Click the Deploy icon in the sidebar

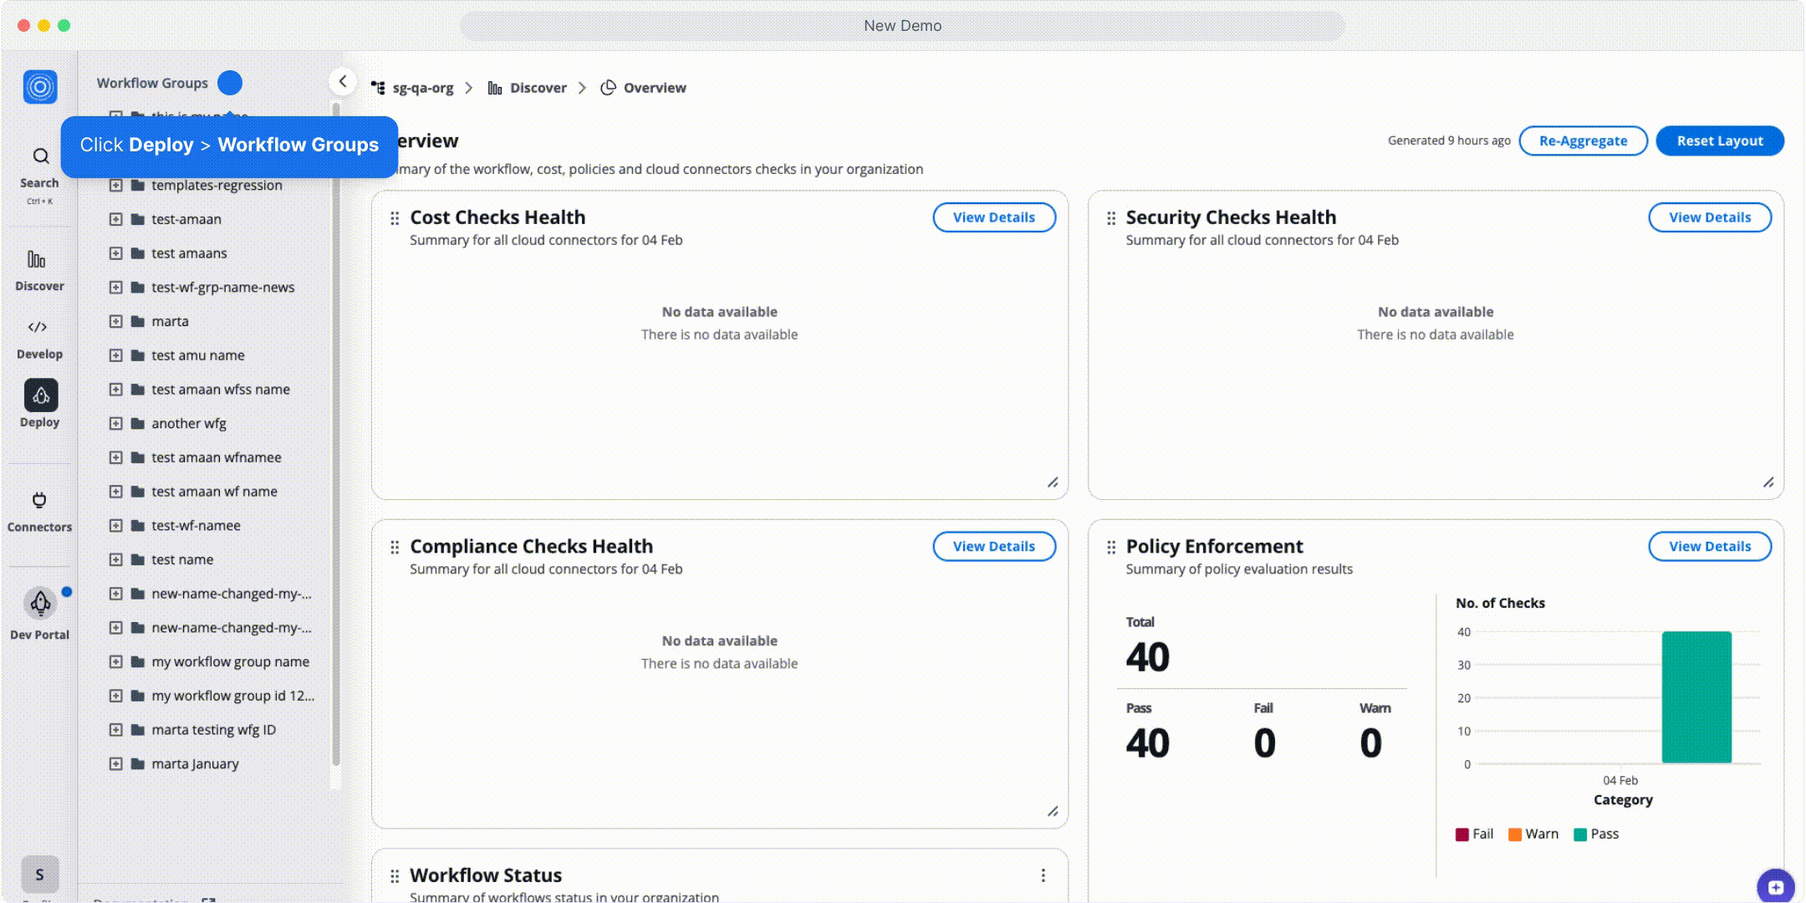coord(38,397)
